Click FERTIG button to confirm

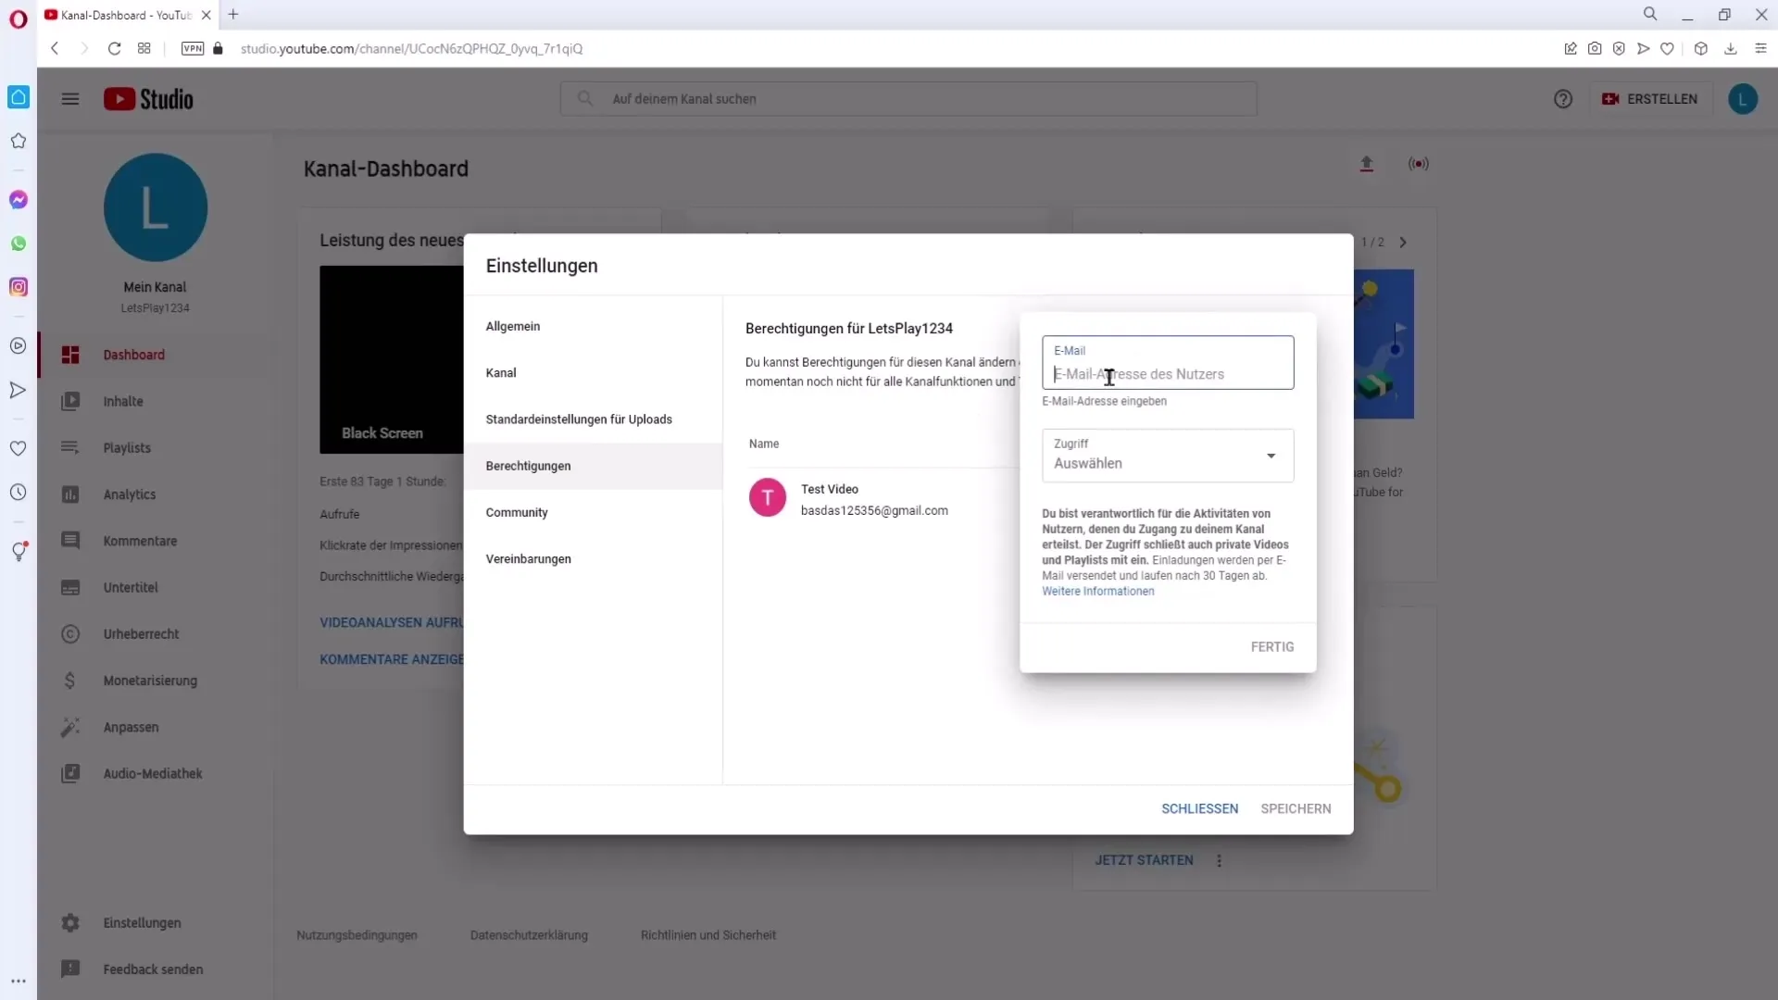tap(1272, 646)
